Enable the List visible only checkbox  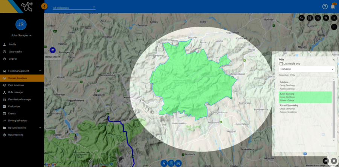pos(281,64)
